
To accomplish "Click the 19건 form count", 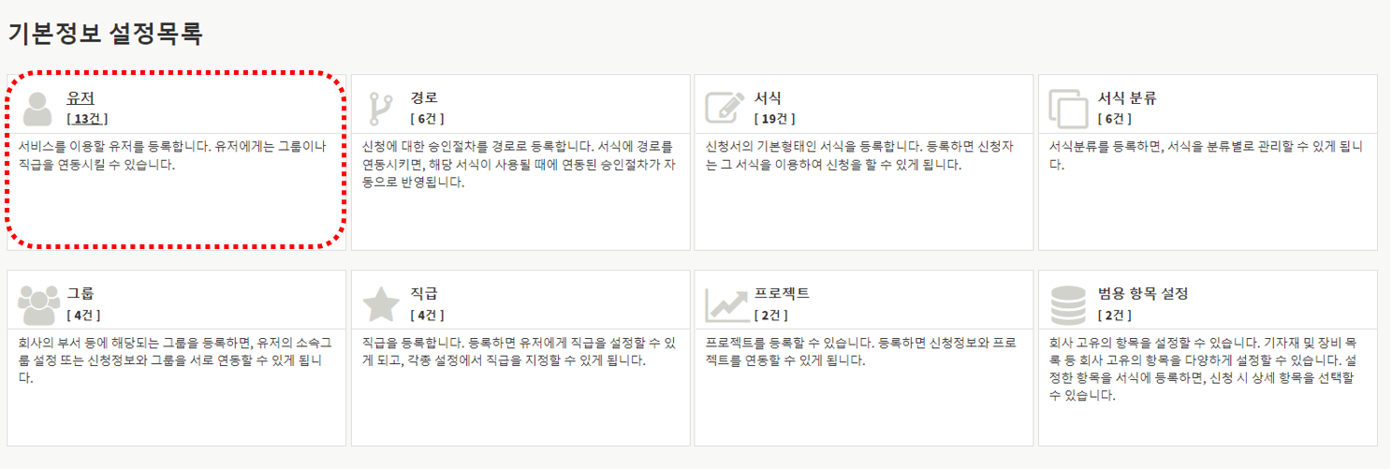I will (x=774, y=119).
